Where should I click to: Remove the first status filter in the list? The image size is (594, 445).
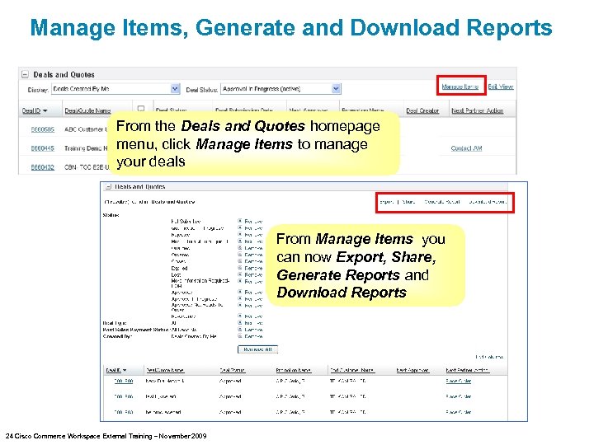(x=251, y=222)
